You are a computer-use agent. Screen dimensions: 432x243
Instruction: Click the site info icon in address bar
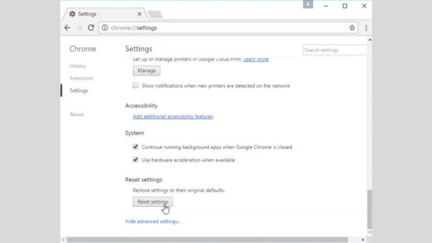coord(105,28)
